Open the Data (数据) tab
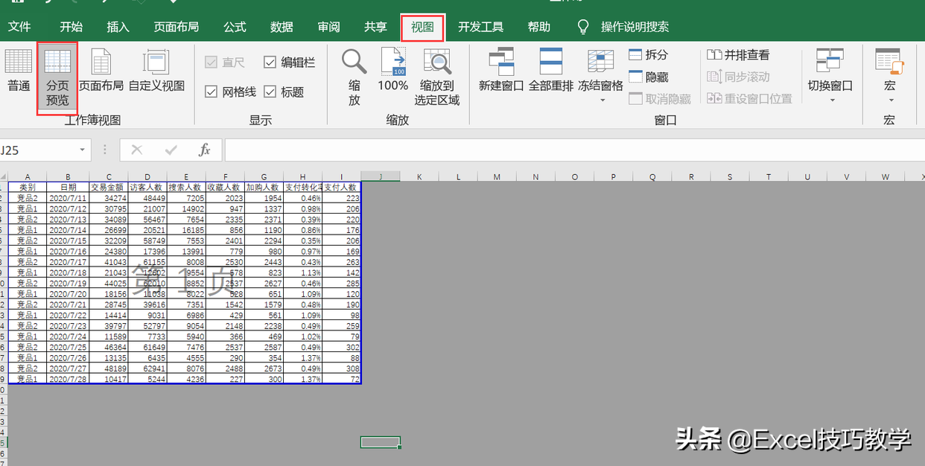Viewport: 925px width, 466px height. pyautogui.click(x=282, y=27)
